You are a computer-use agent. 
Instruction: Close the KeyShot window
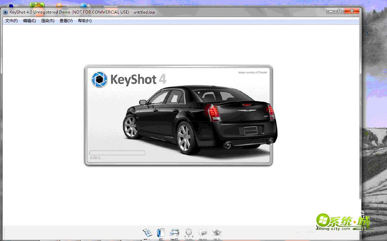(352, 11)
